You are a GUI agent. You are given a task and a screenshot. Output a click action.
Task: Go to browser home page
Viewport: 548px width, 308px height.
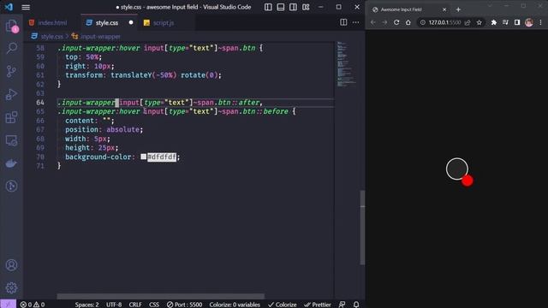(408, 22)
